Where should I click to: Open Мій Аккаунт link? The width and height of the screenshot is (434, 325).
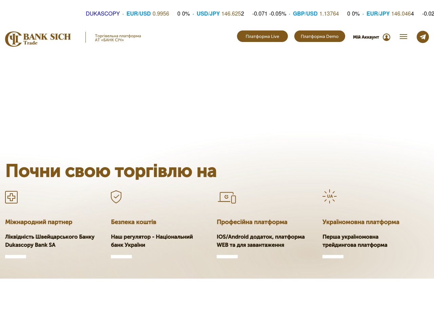coord(366,37)
